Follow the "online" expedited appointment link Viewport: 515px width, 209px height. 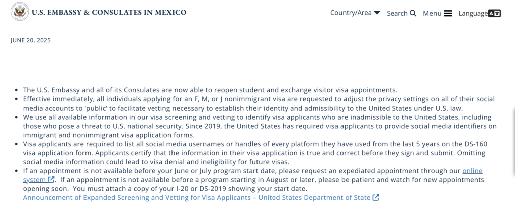click(472, 171)
